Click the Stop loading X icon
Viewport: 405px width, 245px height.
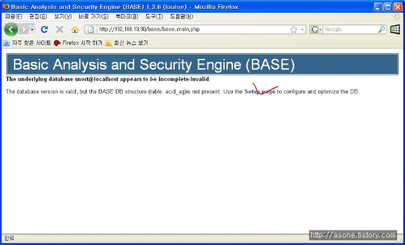[59, 30]
